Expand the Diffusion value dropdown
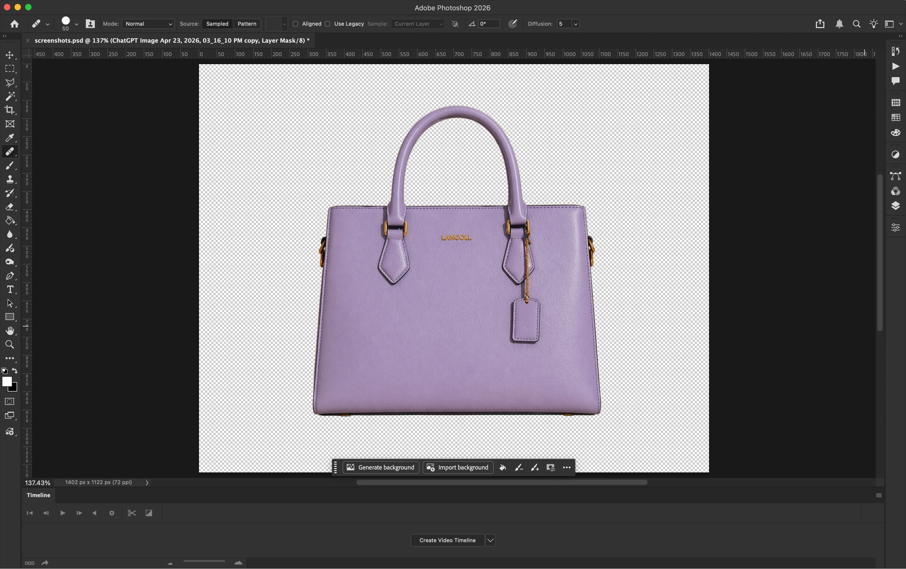Screen dimensions: 906x569 coord(575,24)
